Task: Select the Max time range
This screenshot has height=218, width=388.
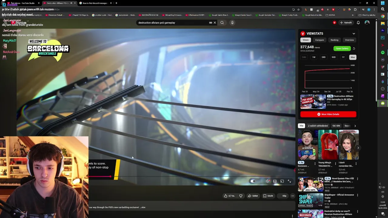Action: point(353,57)
